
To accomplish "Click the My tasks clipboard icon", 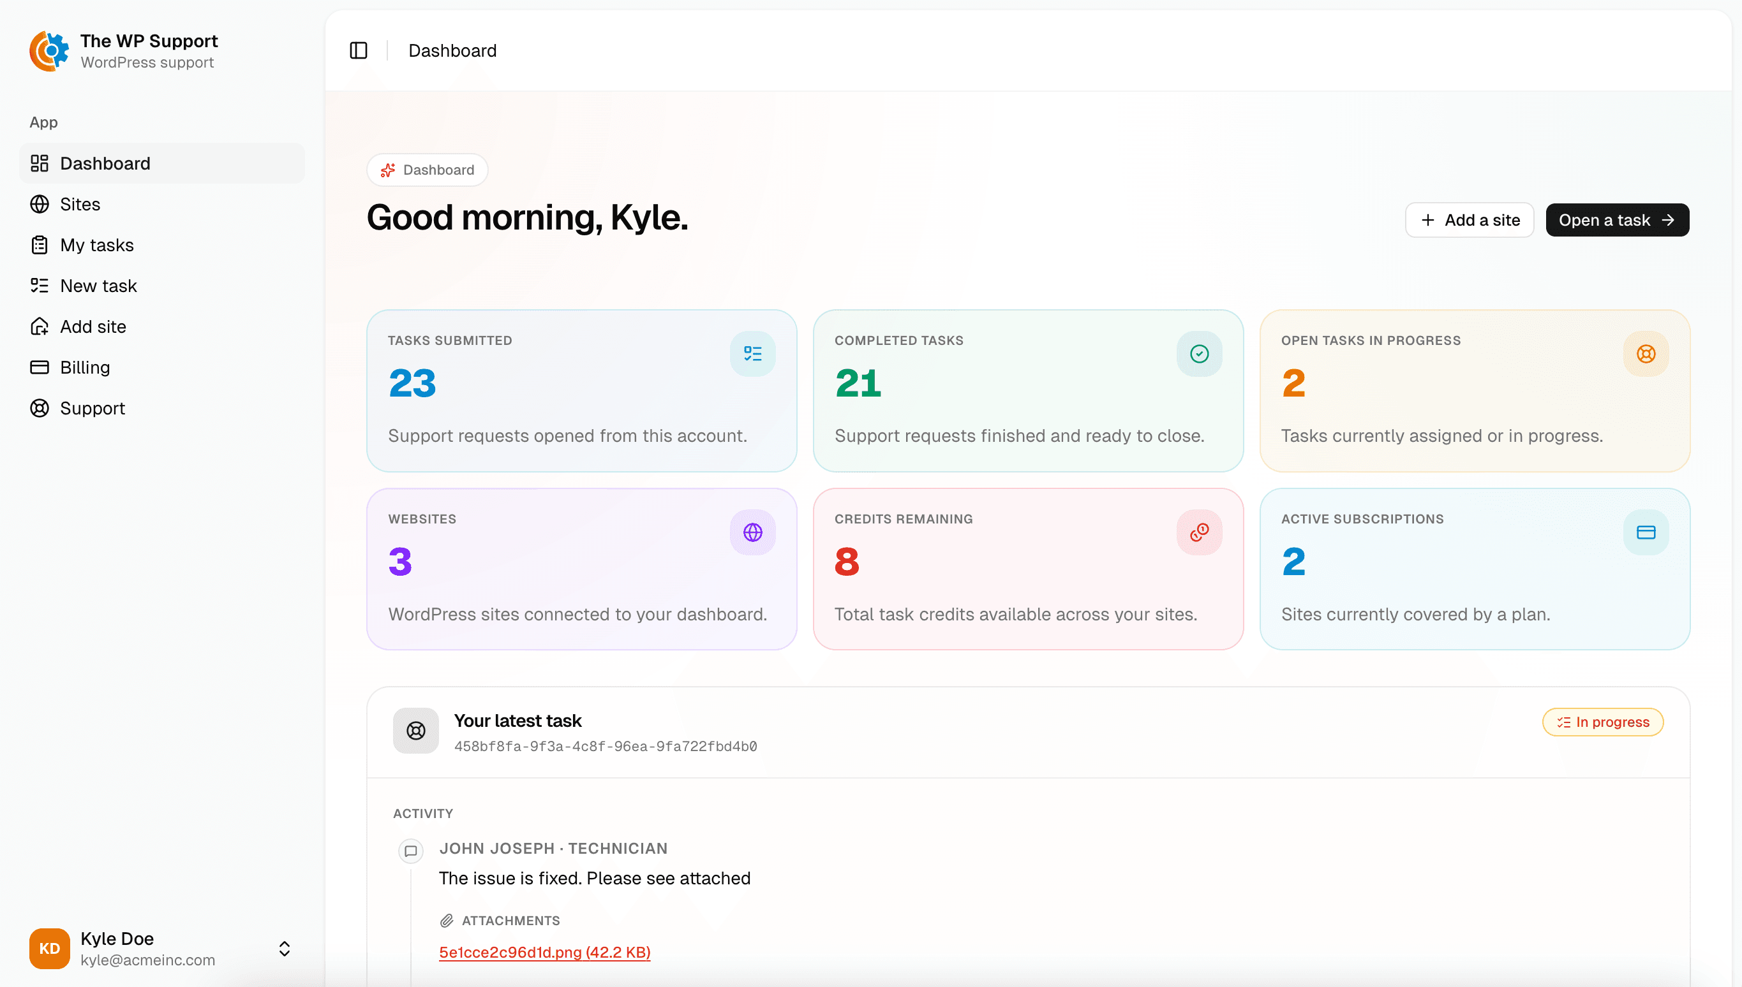I will click(x=40, y=245).
